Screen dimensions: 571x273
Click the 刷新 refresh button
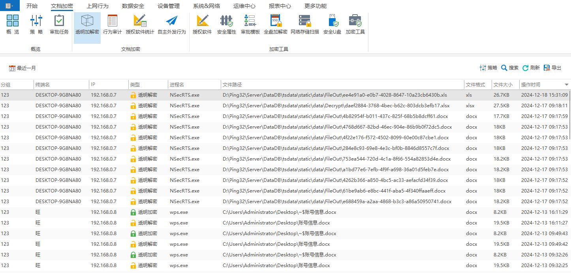point(531,68)
